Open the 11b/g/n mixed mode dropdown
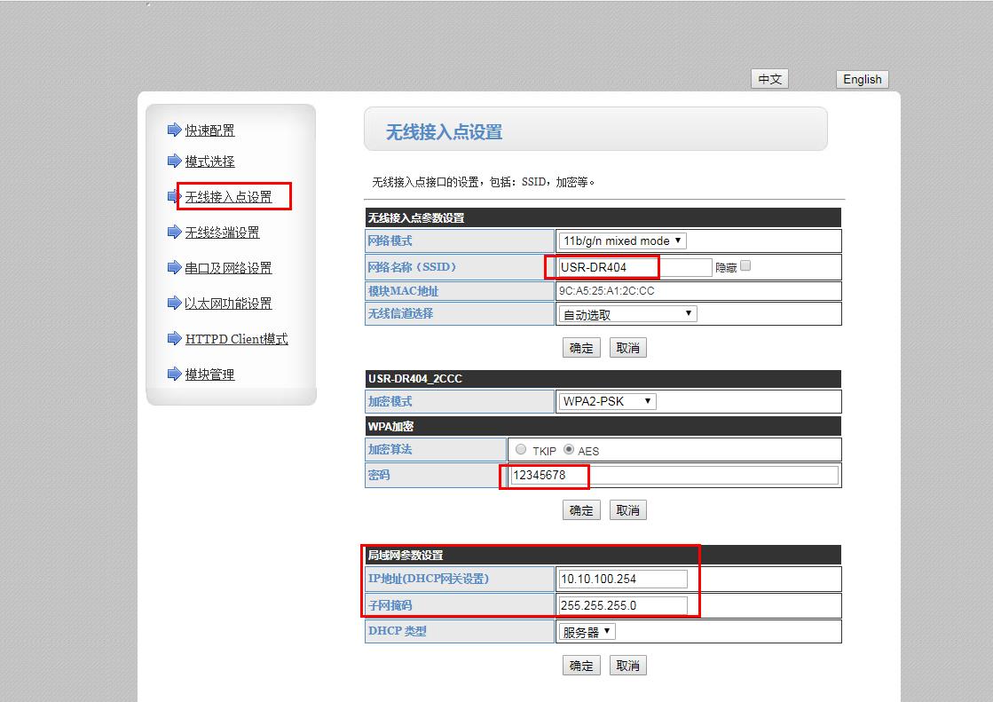 (622, 241)
